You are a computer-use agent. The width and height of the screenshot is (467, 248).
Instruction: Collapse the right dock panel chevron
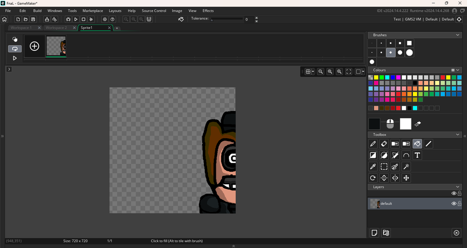[x=464, y=136]
